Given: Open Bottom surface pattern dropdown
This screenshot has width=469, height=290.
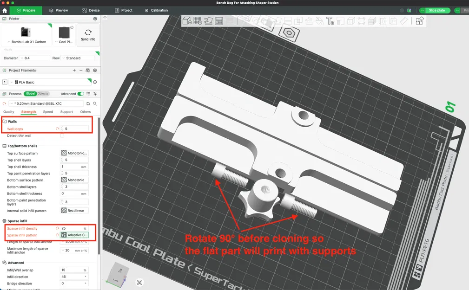Looking at the screenshot, I should (74, 180).
